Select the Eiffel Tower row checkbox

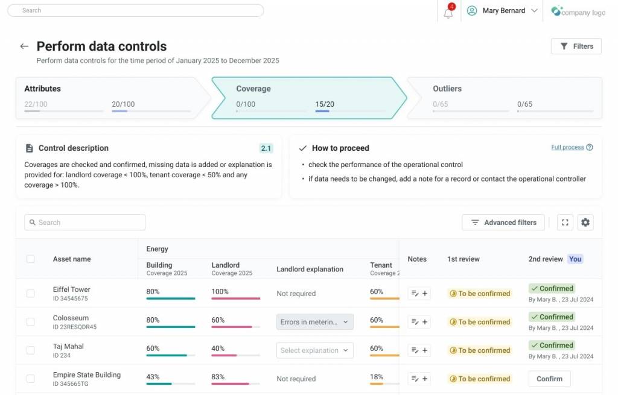pyautogui.click(x=30, y=294)
